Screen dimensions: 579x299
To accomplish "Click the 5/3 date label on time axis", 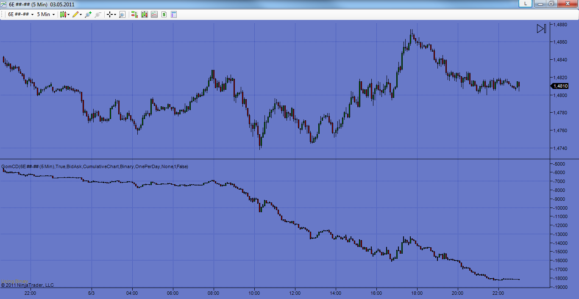I will [x=91, y=293].
